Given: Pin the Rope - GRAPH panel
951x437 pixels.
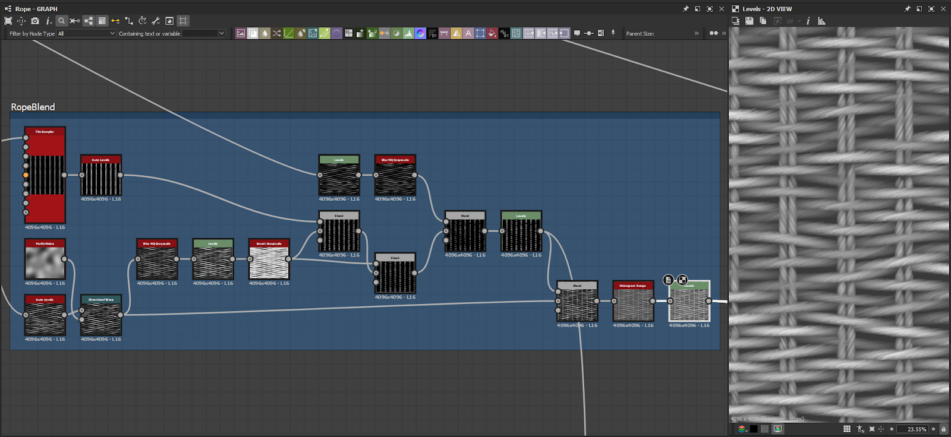Looking at the screenshot, I should (685, 9).
